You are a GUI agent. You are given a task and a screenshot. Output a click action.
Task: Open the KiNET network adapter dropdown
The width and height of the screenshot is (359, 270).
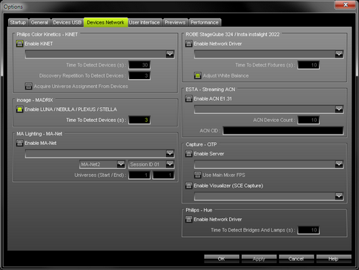coord(99,54)
